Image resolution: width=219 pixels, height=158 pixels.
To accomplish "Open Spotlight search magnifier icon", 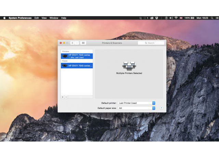I will click(x=212, y=18).
